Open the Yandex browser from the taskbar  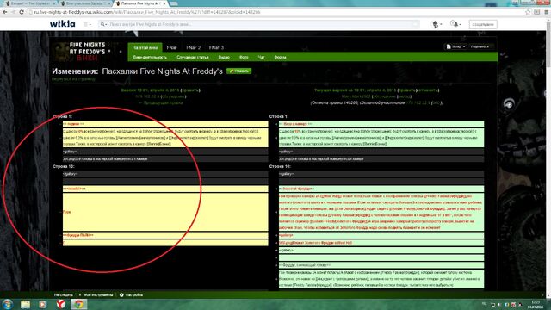(x=61, y=304)
